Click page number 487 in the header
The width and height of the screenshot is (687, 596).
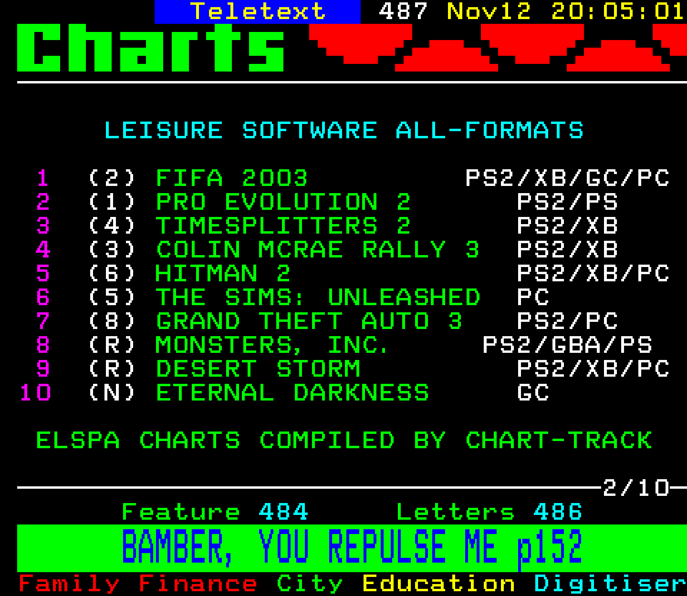(403, 11)
